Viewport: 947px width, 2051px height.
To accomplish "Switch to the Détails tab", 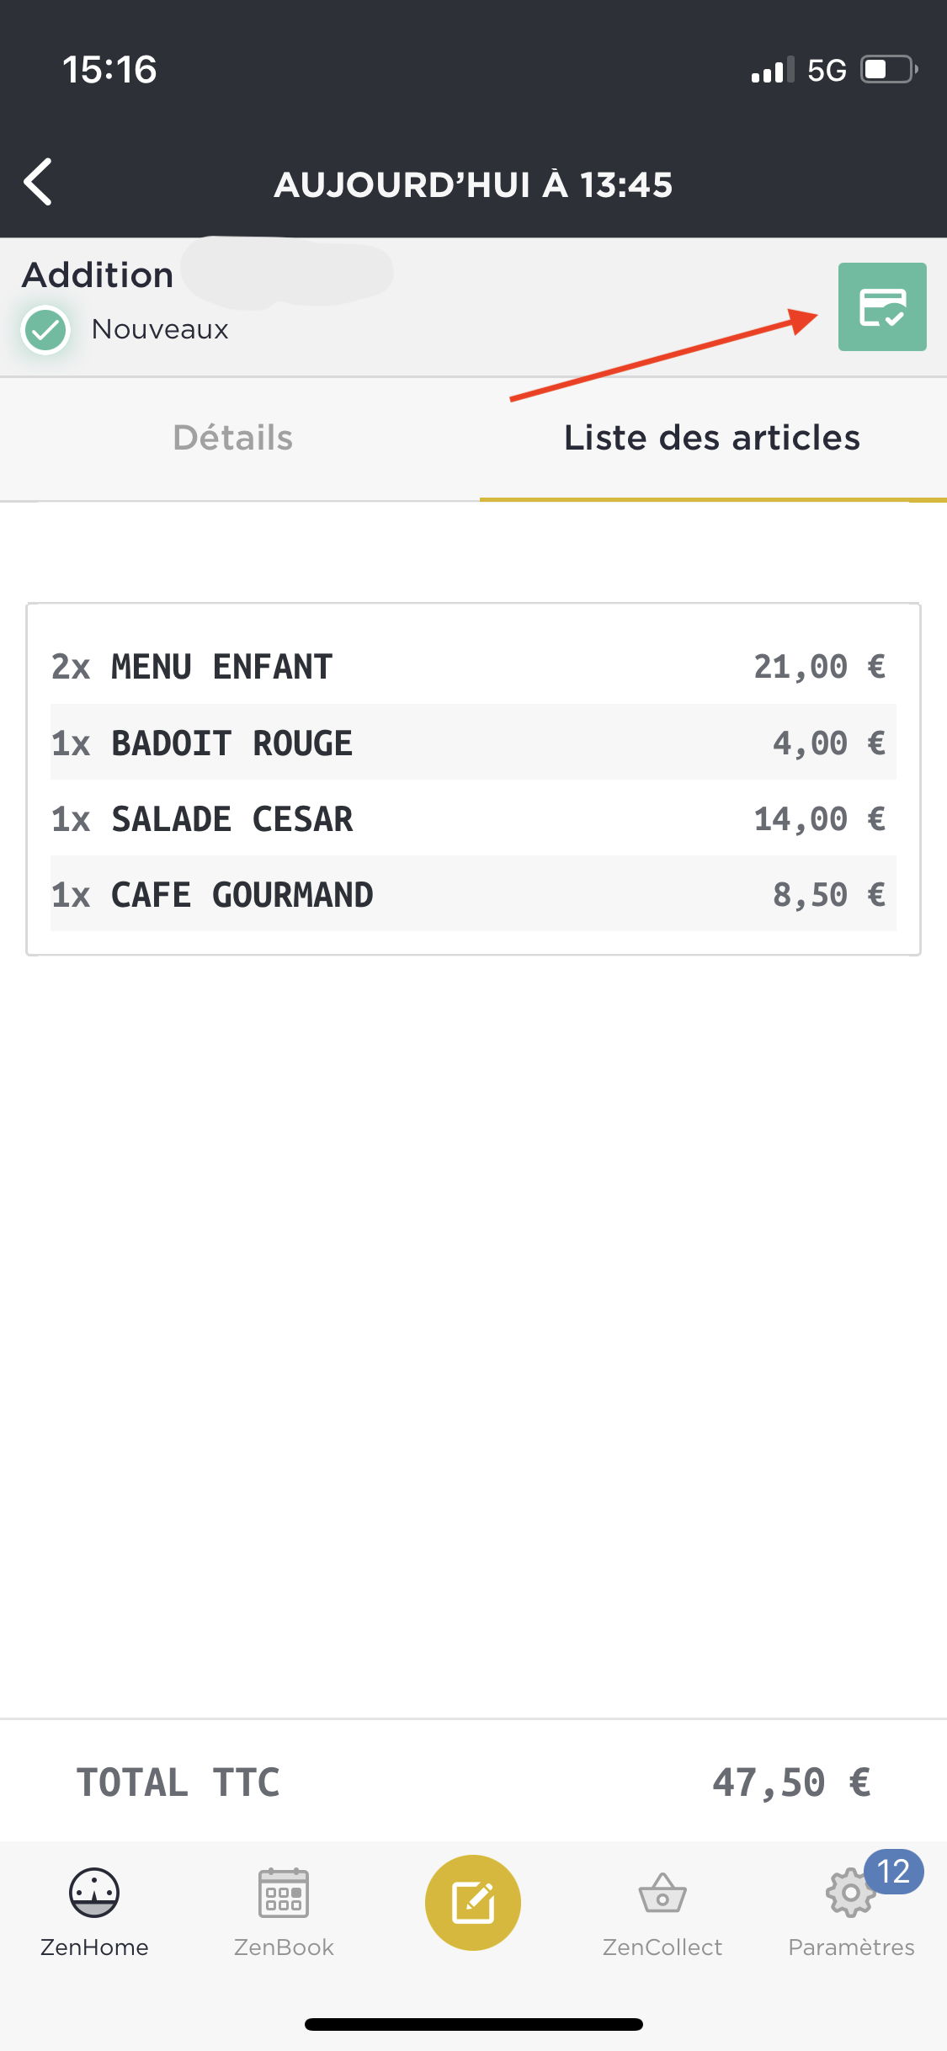I will 233,438.
